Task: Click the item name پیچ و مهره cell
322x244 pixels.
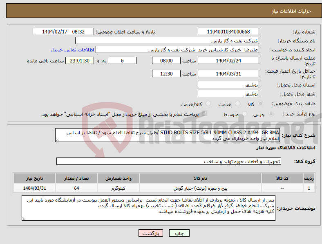Action: pos(200,188)
